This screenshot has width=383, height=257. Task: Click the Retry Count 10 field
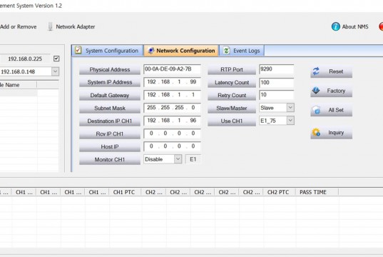(277, 95)
